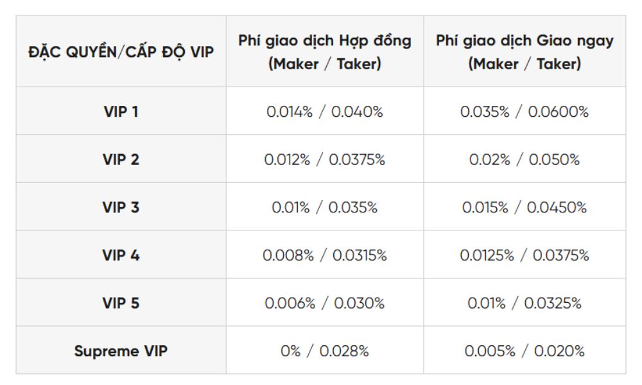Click the 0.005% / 0.020% fee cell

(x=524, y=351)
